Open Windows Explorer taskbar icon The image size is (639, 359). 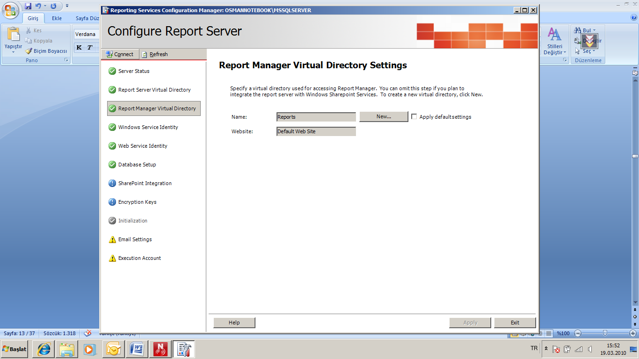click(x=67, y=349)
